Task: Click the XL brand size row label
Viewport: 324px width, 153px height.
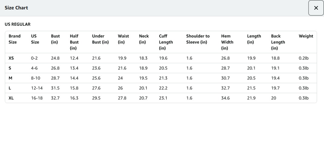Action: (11, 98)
